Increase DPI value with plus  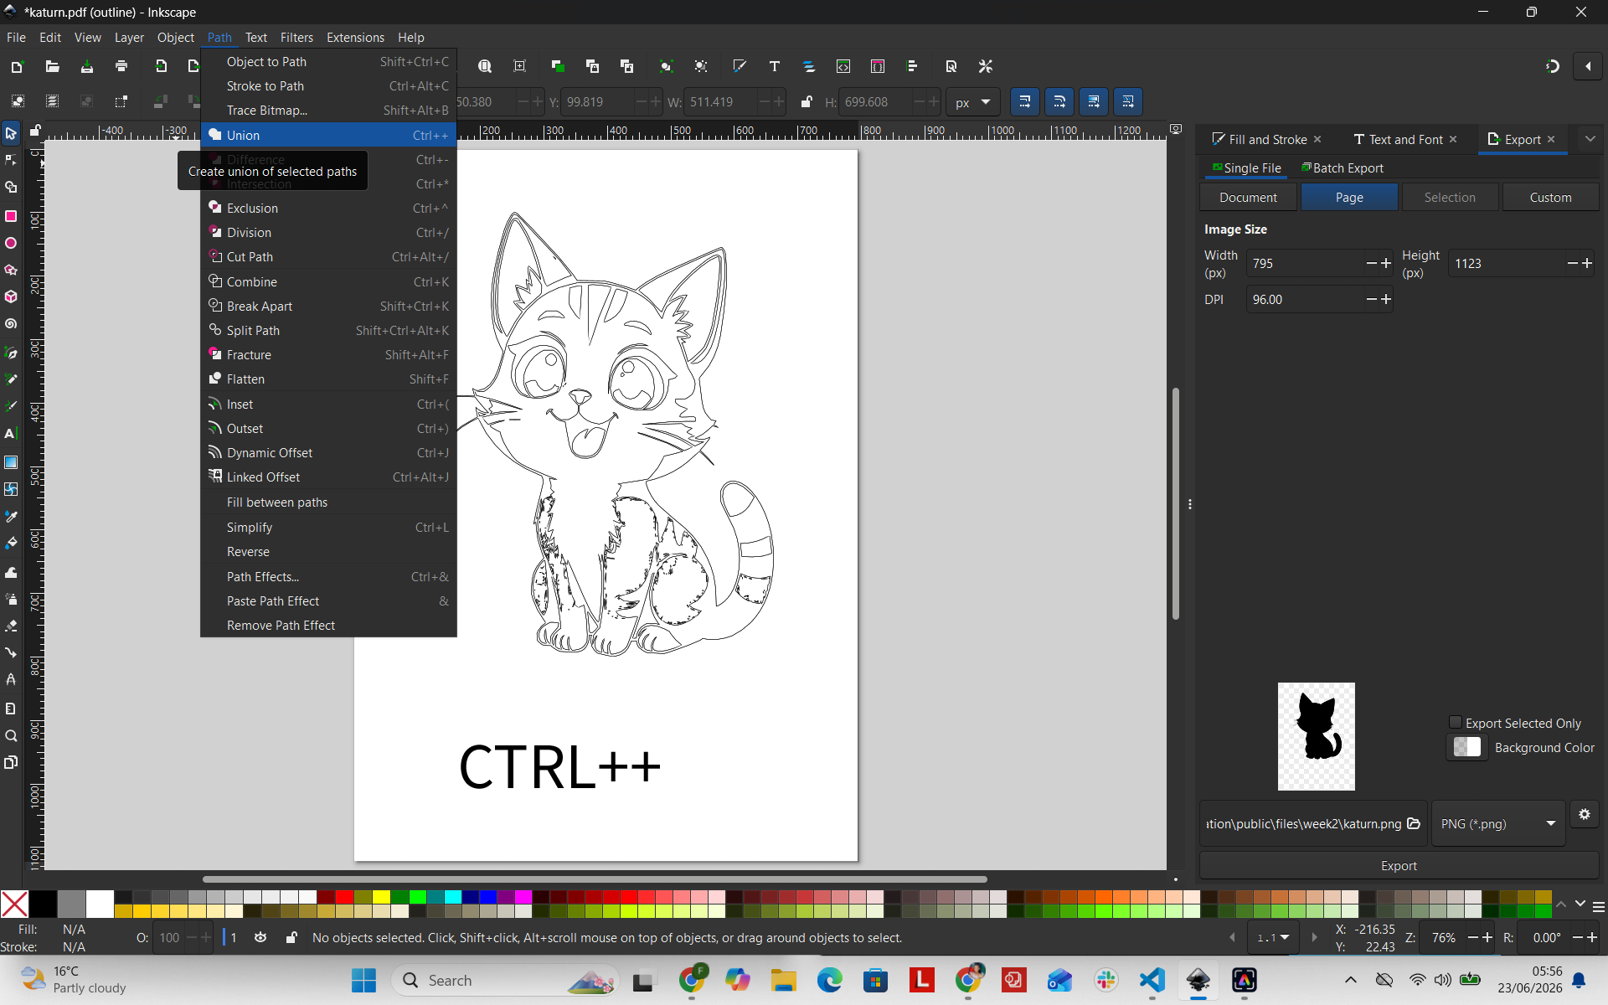(x=1386, y=299)
